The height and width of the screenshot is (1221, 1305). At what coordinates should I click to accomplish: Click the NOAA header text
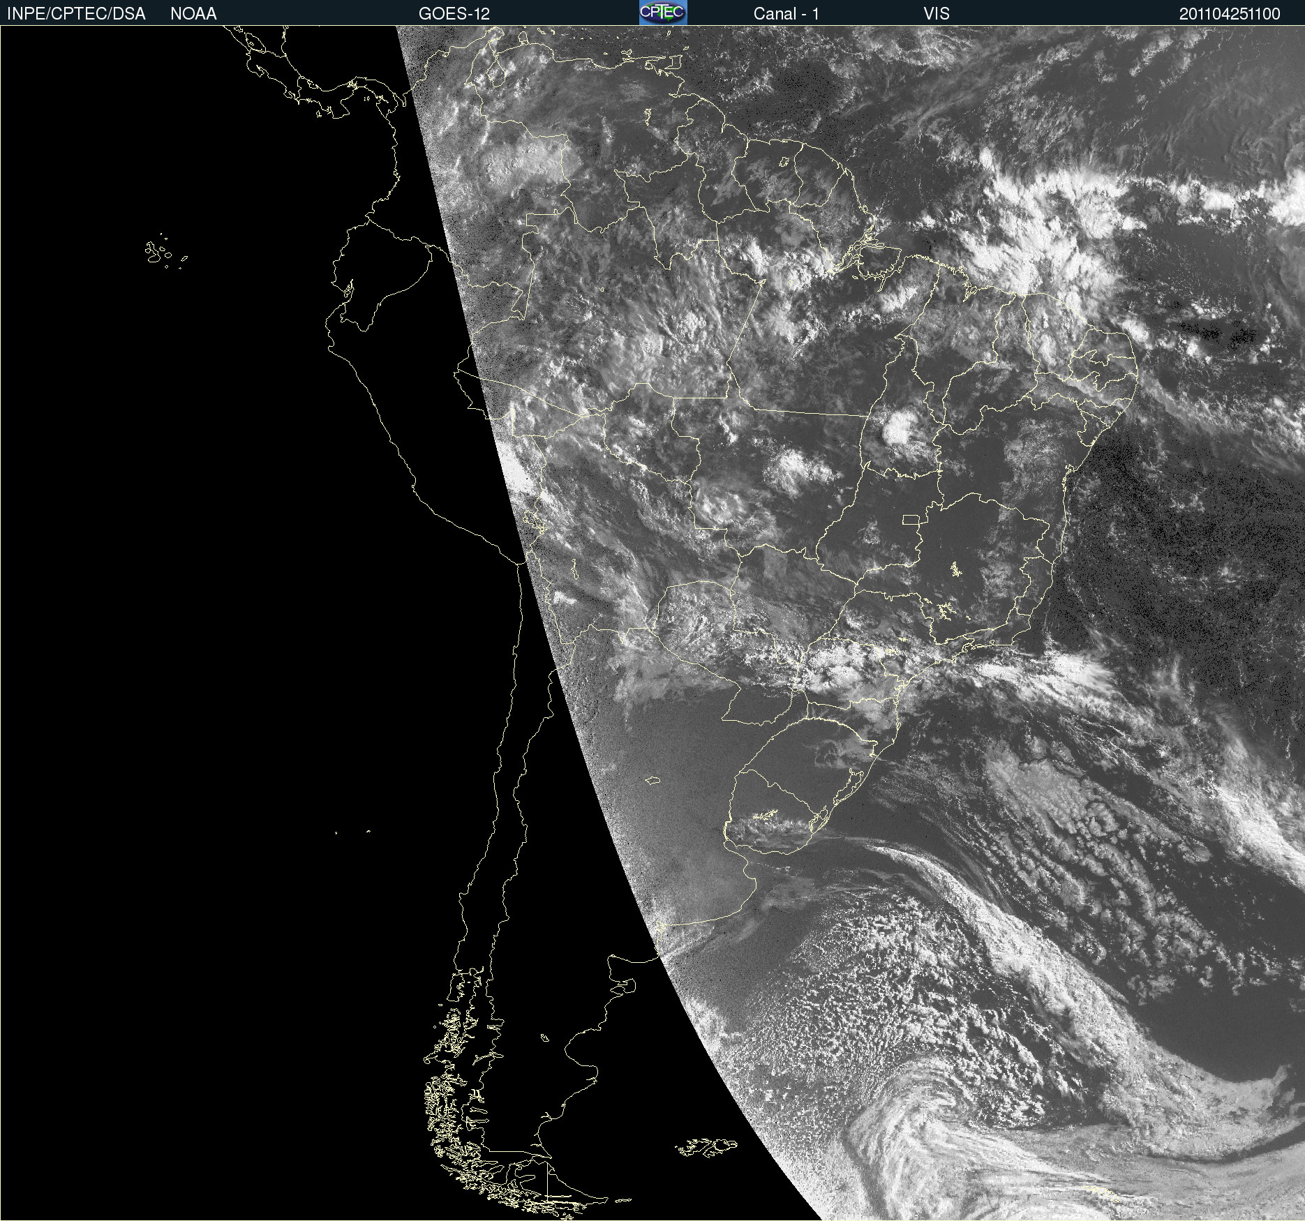(193, 14)
